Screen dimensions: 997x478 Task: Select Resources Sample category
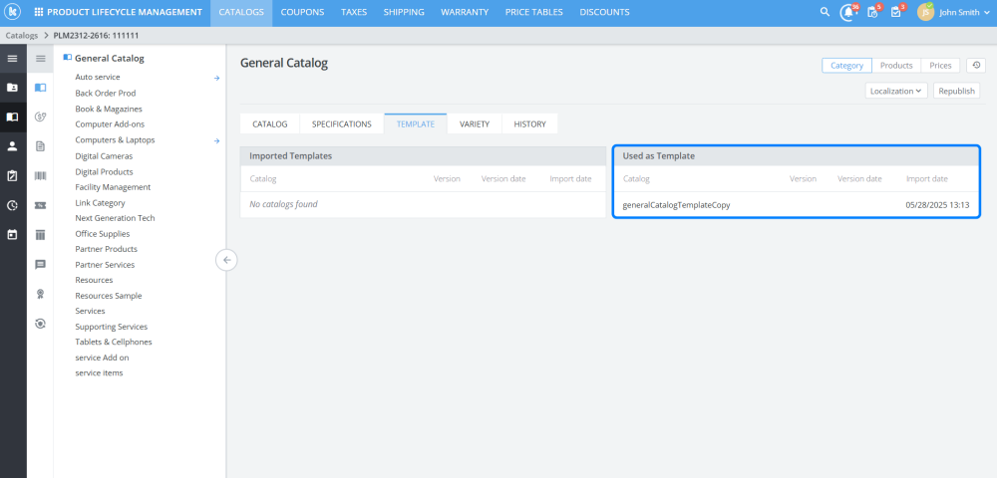(108, 296)
